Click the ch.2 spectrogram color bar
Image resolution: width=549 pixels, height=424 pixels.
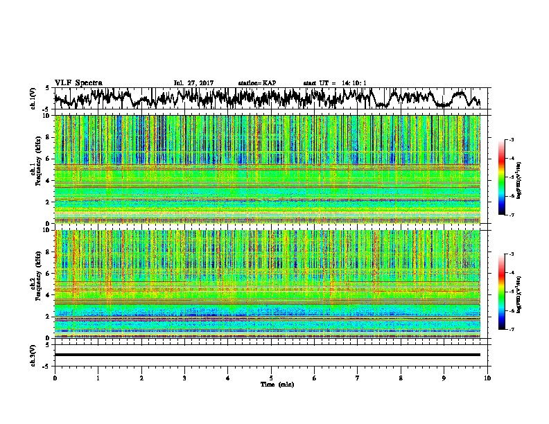pos(501,292)
